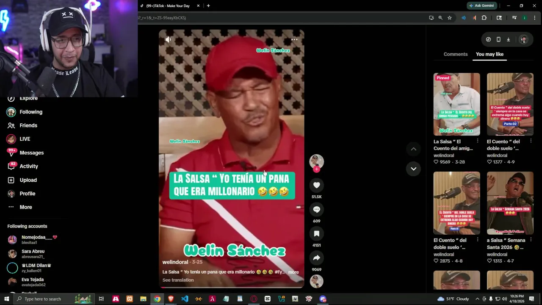Open the profile avatar in top-right pill
Screen dimensions: 542x305
pyautogui.click(x=524, y=39)
